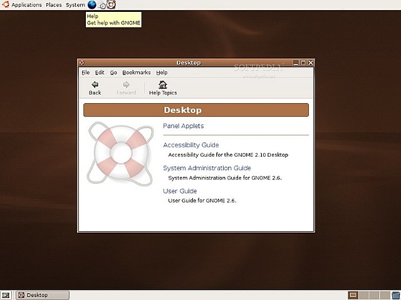Screen dimensions: 401x300
Task: Switch to the first workspace
Action: tap(353, 295)
